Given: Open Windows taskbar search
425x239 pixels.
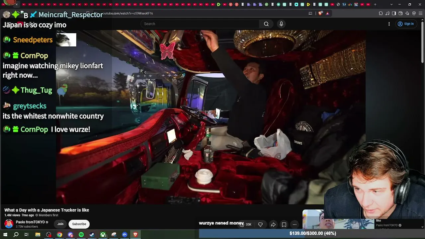Looking at the screenshot, I should pos(16,235).
